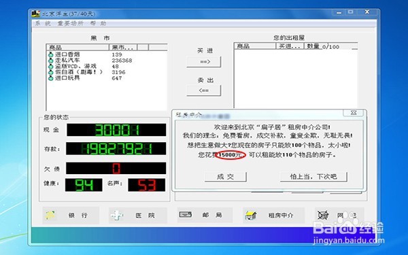
Task: Select 盗版VCD、游戏 item row
Action: [107, 67]
